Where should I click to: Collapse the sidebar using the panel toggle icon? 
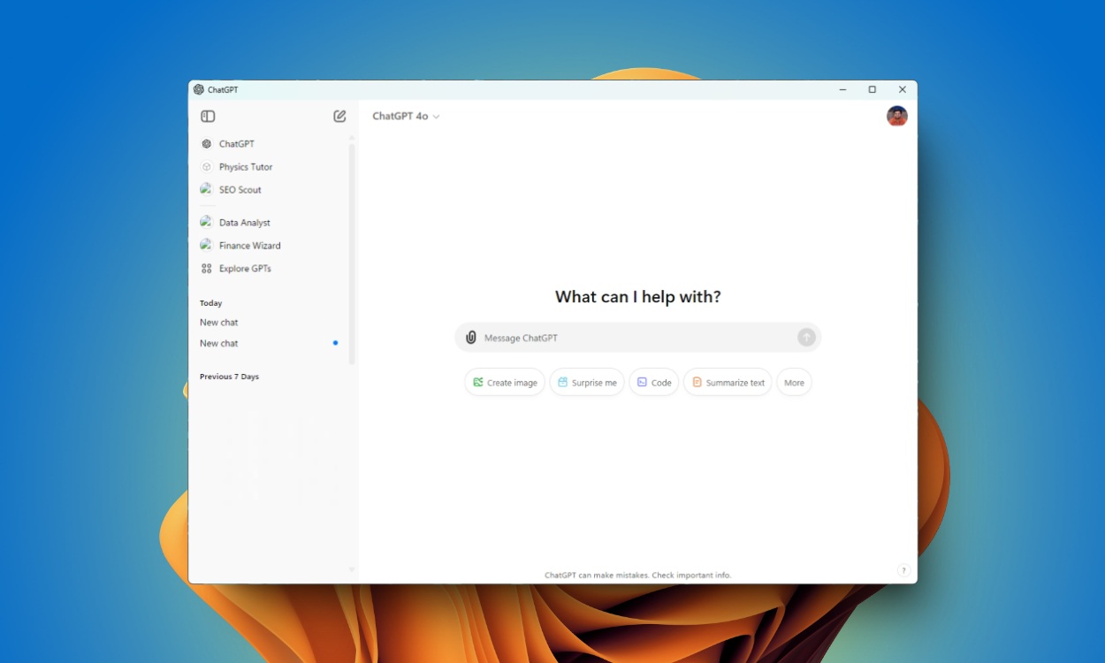pyautogui.click(x=208, y=116)
